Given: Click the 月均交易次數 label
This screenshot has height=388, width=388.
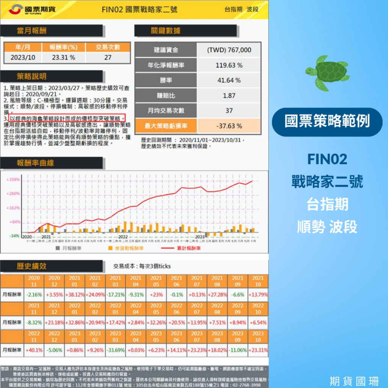Looking at the screenshot, I should coord(166,111).
